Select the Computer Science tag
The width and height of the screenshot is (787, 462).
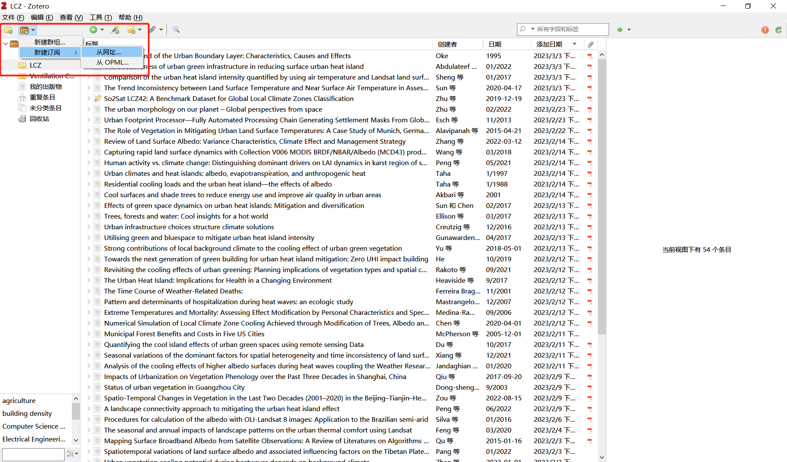(34, 426)
